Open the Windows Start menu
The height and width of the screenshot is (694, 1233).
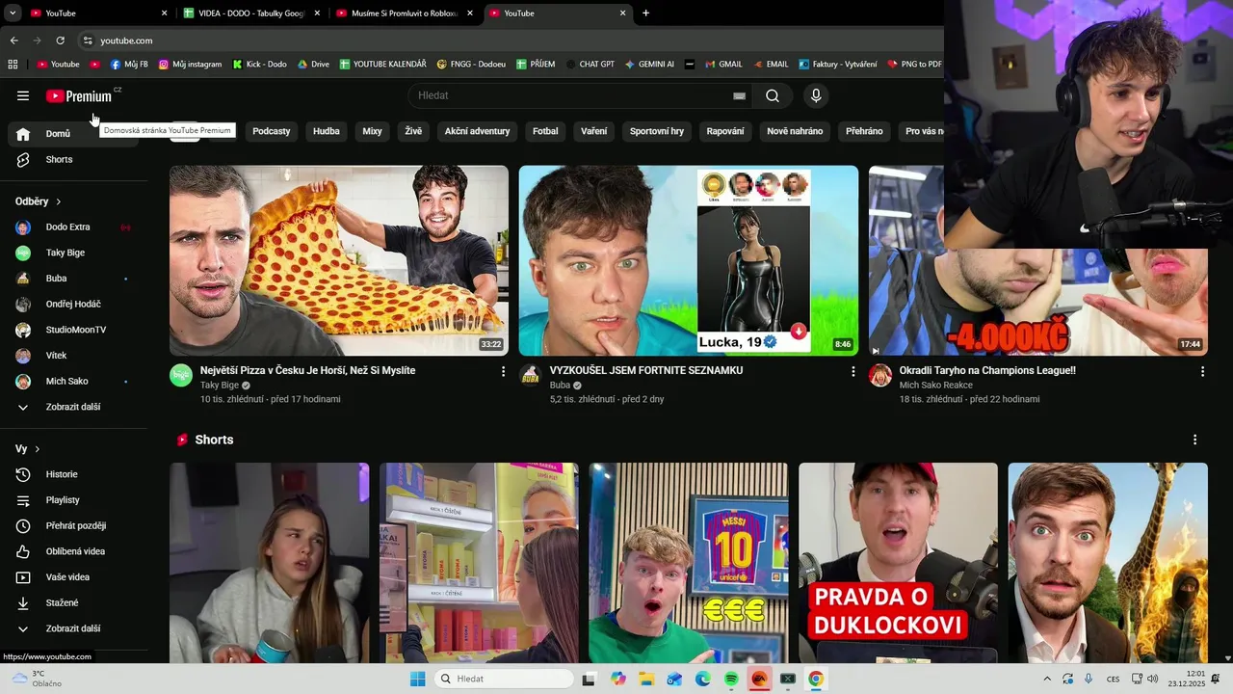point(417,679)
